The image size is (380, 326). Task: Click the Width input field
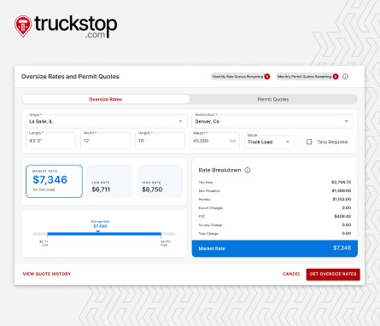(106, 141)
